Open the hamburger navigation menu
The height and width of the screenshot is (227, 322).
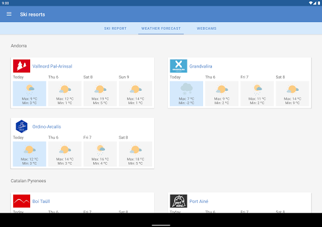coord(9,15)
